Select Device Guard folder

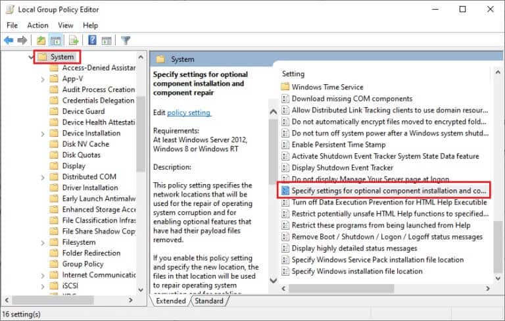pyautogui.click(x=78, y=112)
